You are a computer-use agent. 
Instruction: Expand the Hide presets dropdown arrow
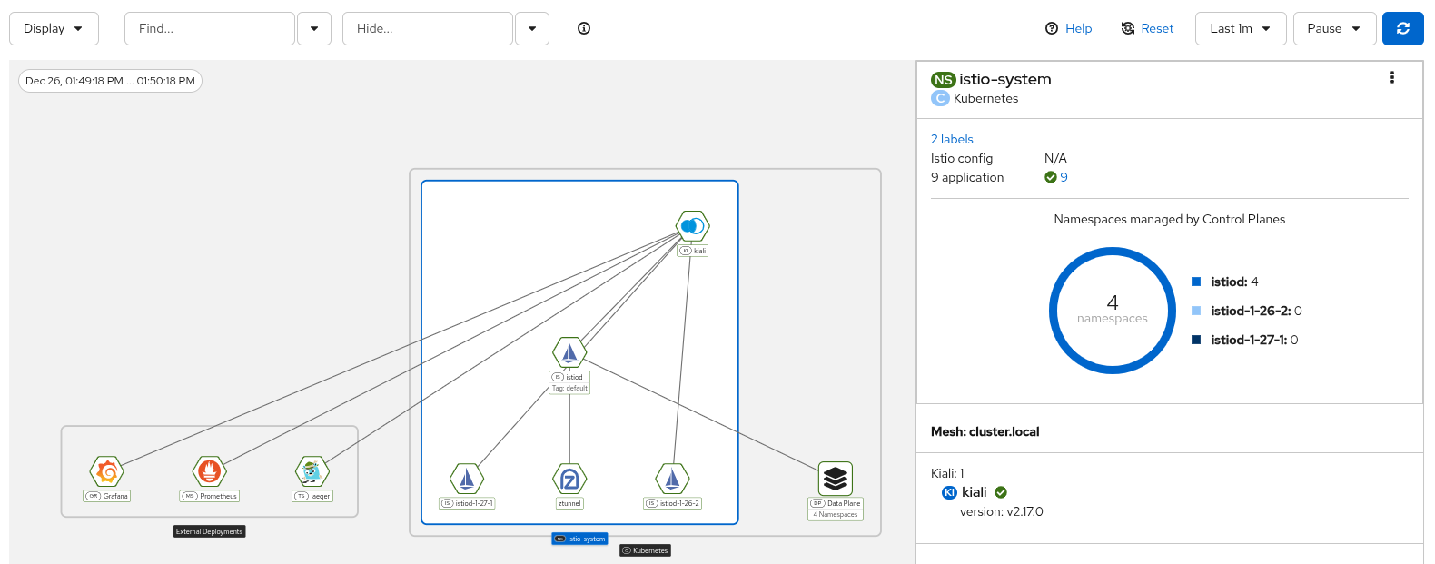[532, 28]
